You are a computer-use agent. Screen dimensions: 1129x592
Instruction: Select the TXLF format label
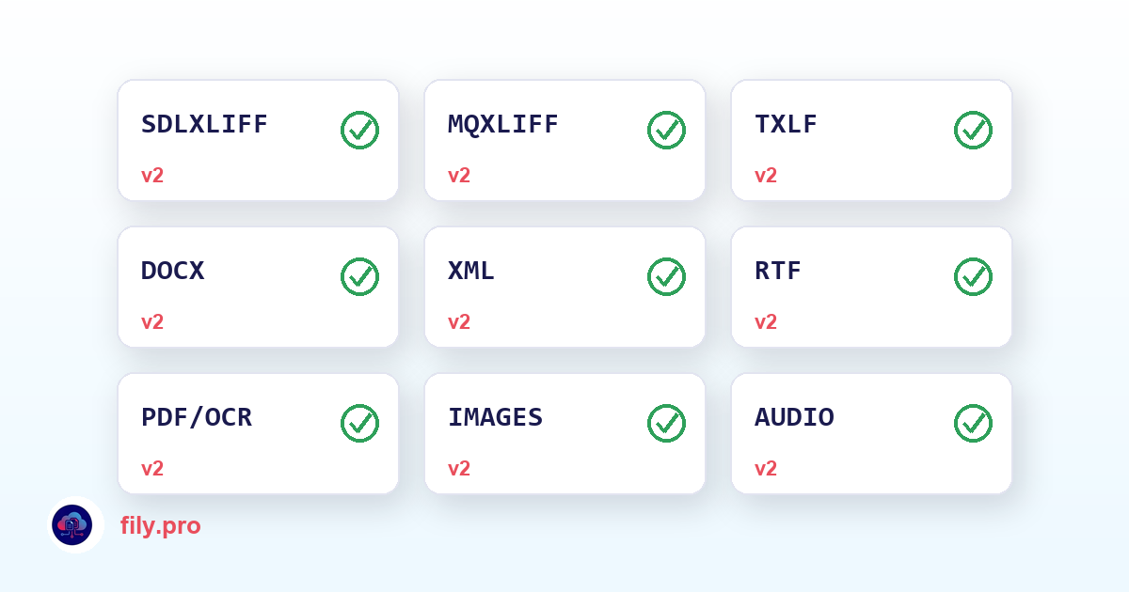[786, 124]
